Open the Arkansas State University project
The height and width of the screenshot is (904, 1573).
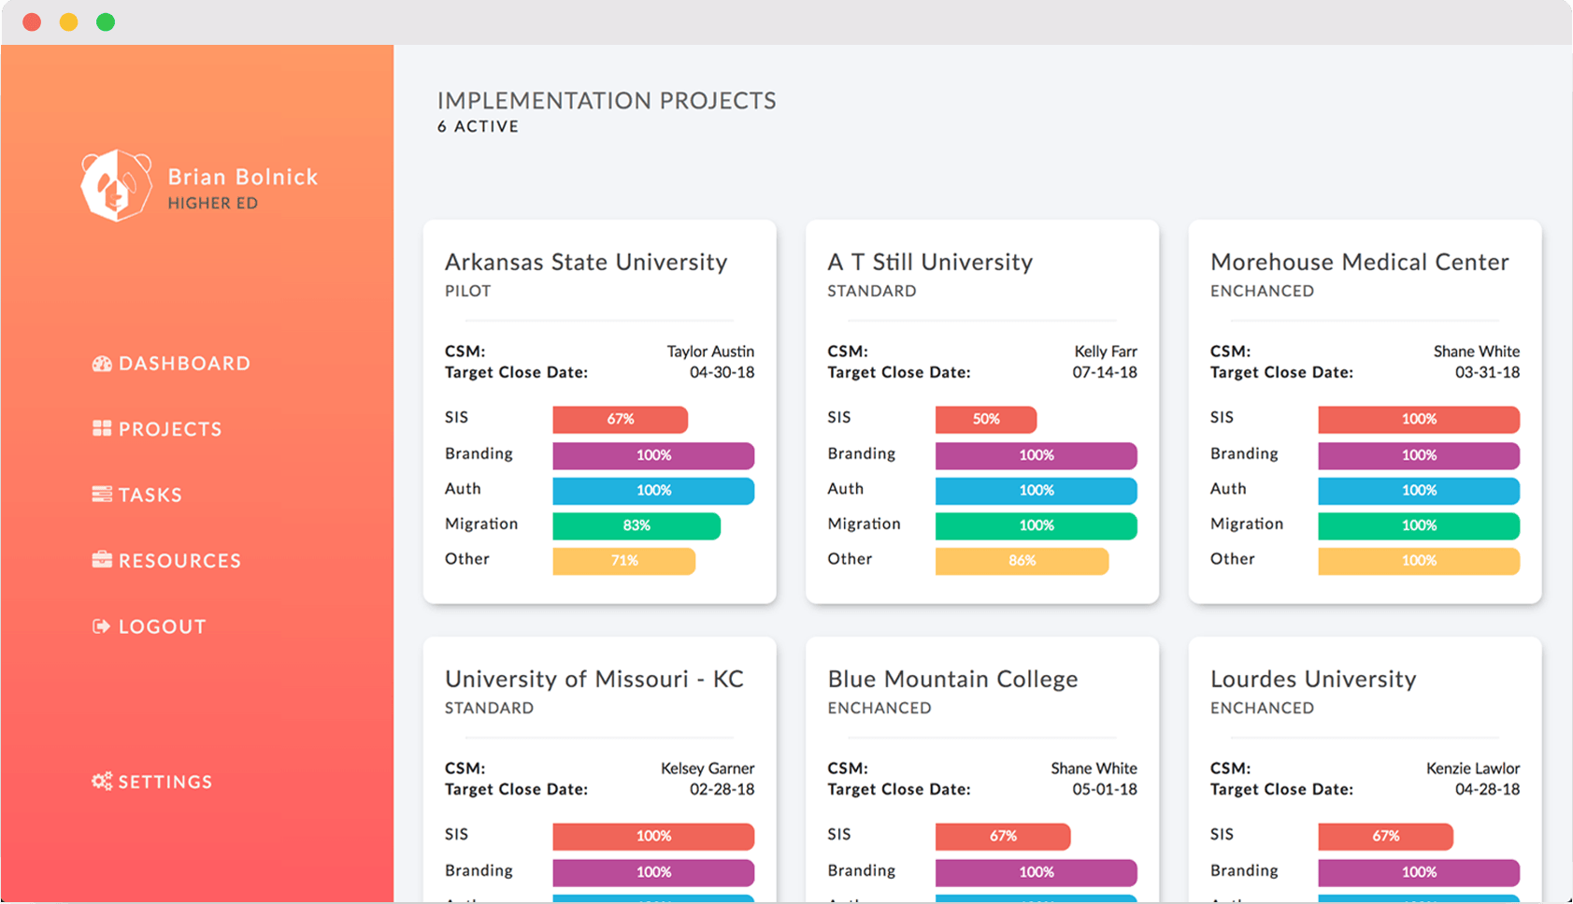(x=586, y=262)
